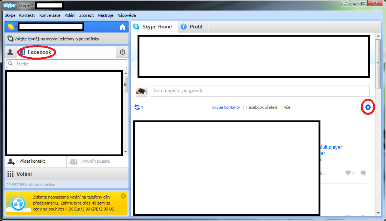Click the Skype logo in title bar
The image size is (386, 221).
point(9,5)
